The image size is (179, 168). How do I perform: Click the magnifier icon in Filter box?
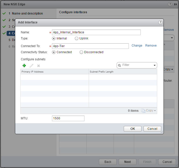[119, 65]
